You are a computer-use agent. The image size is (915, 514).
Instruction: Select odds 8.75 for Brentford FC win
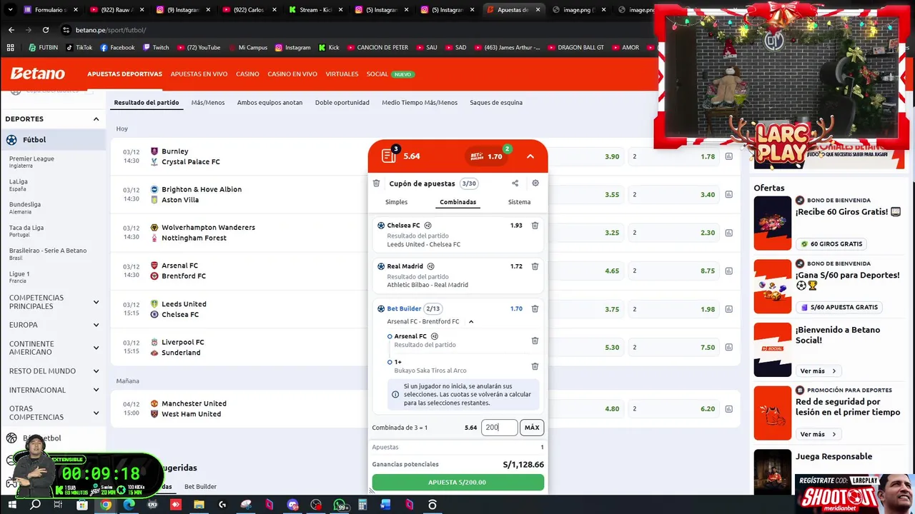click(674, 271)
